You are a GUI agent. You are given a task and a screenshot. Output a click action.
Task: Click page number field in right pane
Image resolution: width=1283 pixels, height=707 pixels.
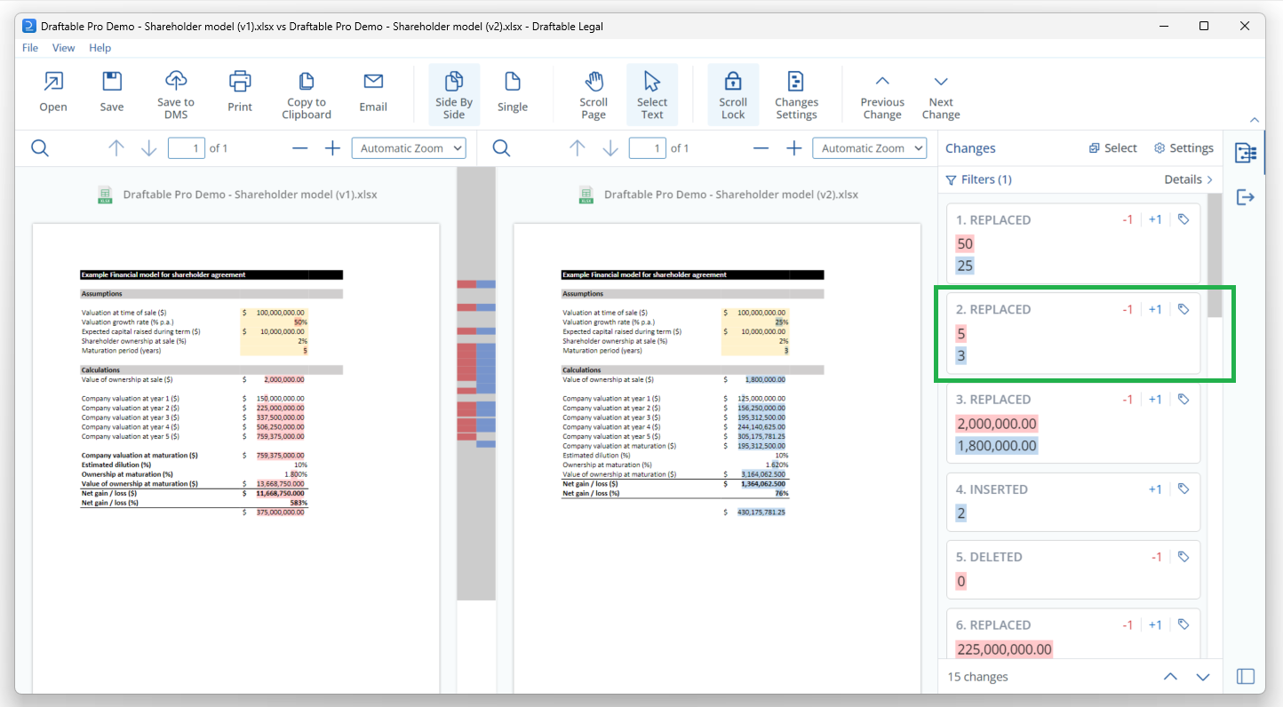coord(648,148)
